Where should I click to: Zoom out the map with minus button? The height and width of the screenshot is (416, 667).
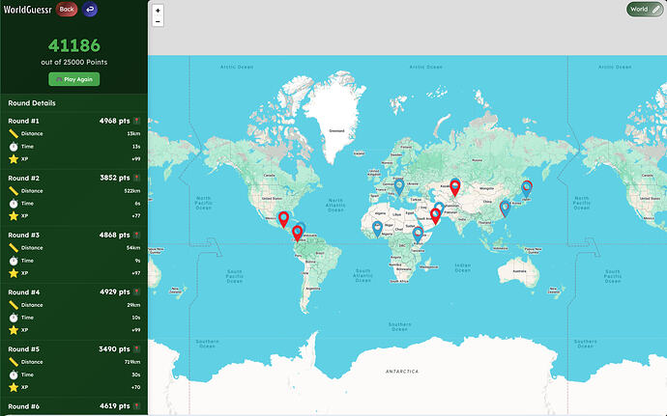tap(158, 21)
